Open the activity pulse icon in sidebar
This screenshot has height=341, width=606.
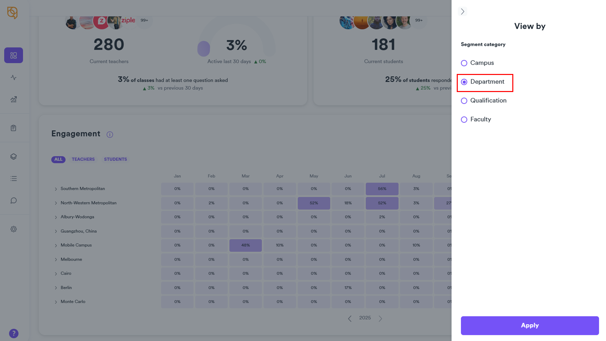pos(13,78)
